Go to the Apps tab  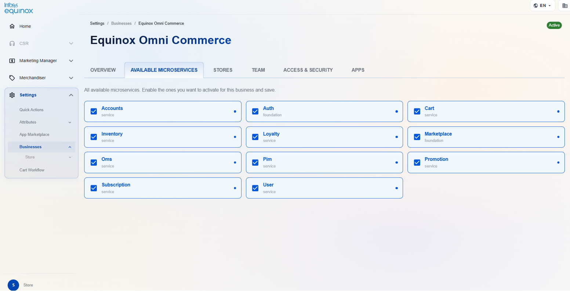pos(358,70)
